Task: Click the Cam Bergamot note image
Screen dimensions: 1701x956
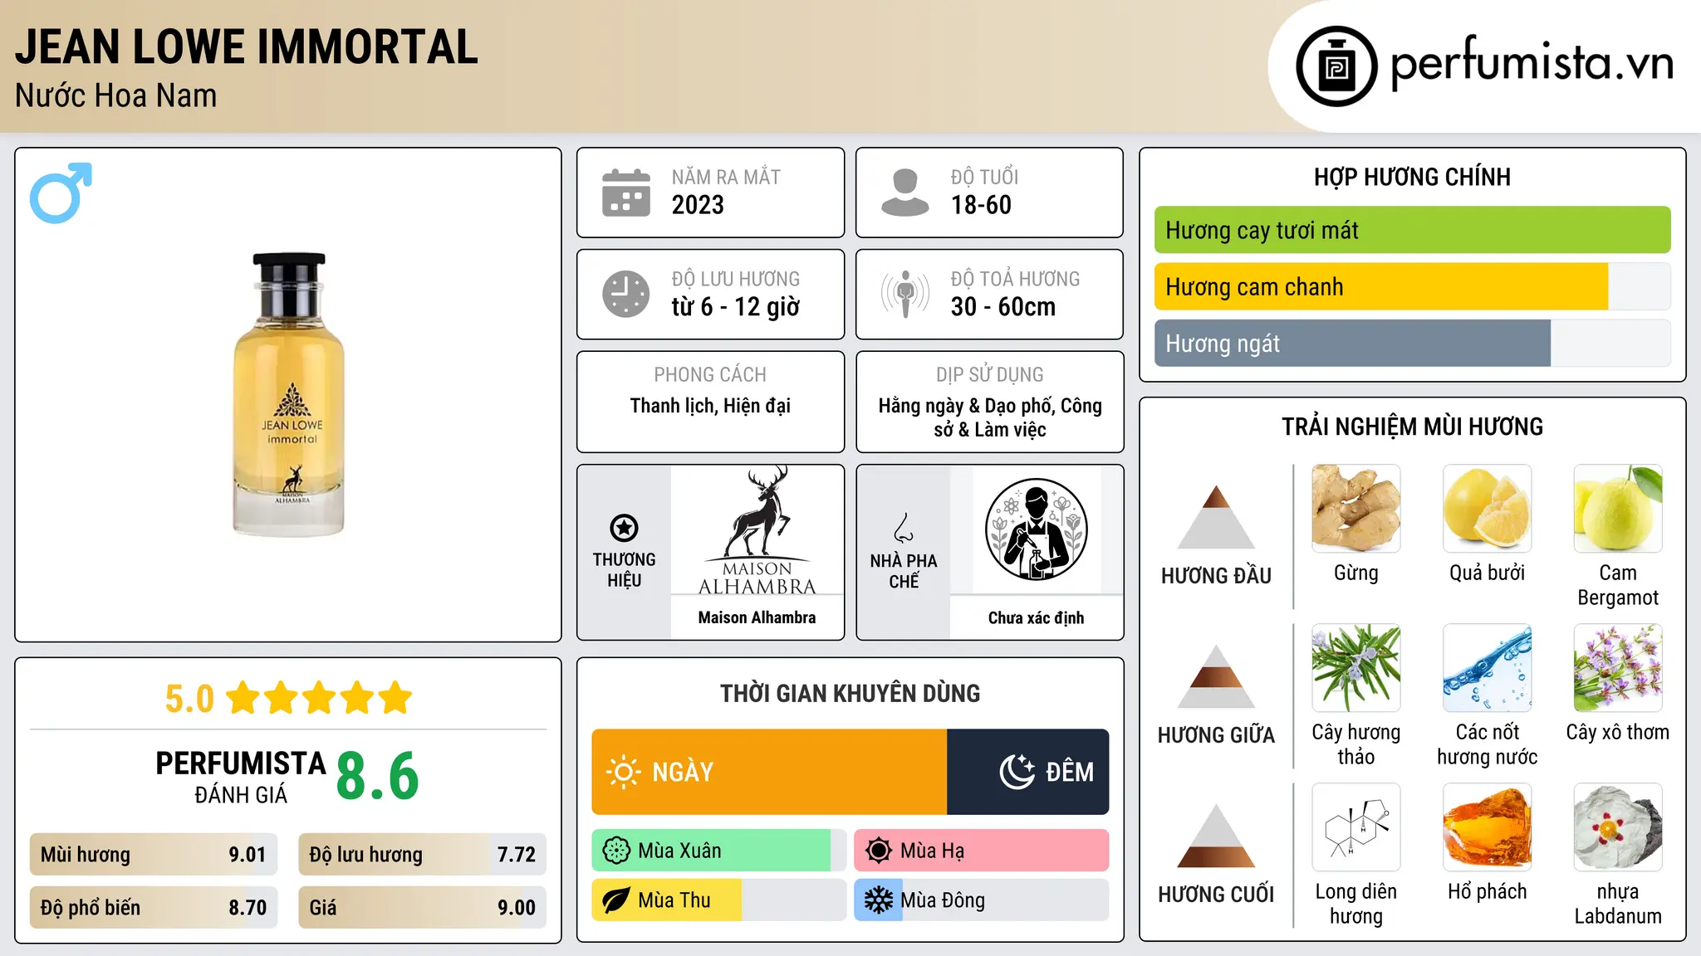Action: (1618, 509)
